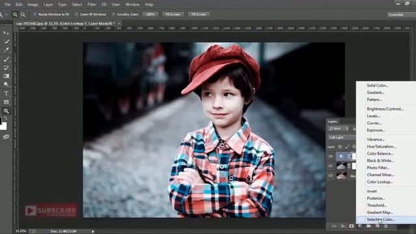Select the Color Lookup adjustment layer thumbnail
This screenshot has width=416, height=234.
click(341, 157)
